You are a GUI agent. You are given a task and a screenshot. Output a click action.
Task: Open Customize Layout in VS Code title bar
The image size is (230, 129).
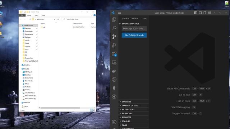coord(210,13)
